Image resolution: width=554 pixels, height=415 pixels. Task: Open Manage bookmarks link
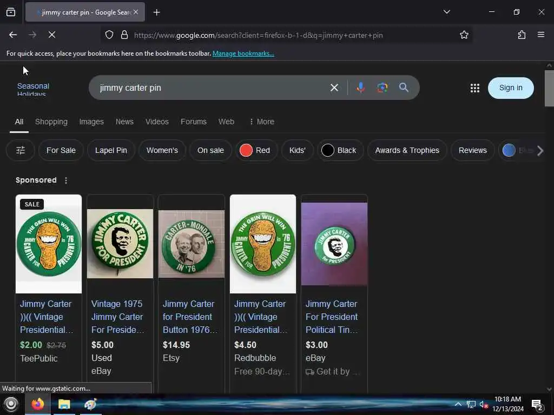click(243, 53)
